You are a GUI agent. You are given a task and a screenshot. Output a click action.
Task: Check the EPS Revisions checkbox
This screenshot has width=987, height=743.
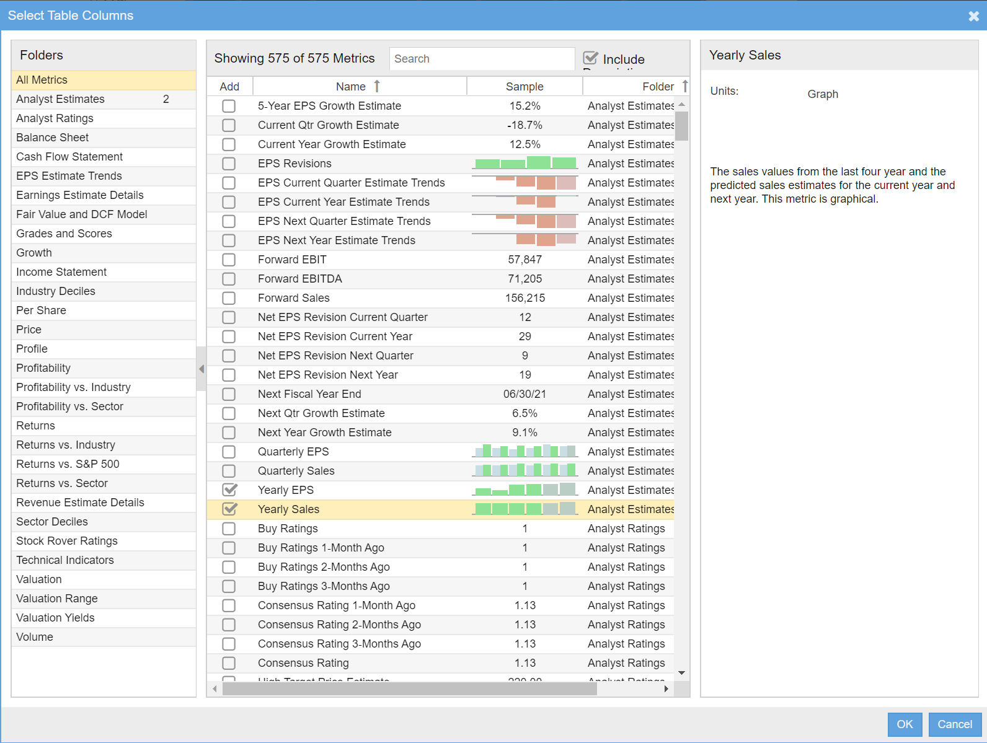coord(229,164)
